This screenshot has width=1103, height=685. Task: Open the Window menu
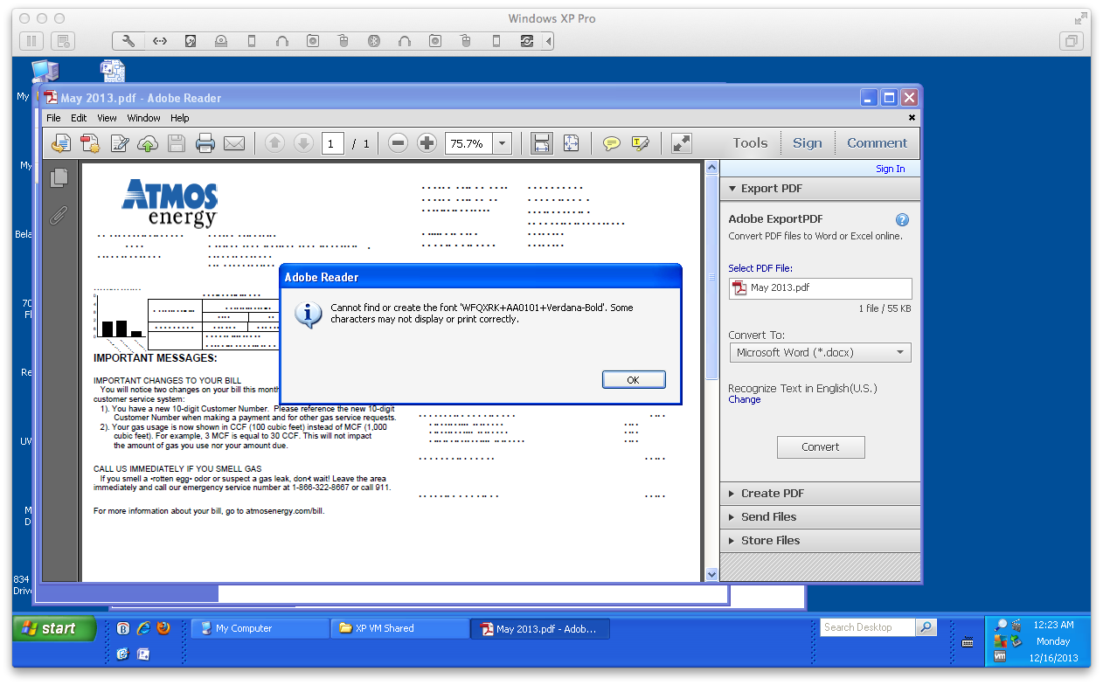click(143, 118)
